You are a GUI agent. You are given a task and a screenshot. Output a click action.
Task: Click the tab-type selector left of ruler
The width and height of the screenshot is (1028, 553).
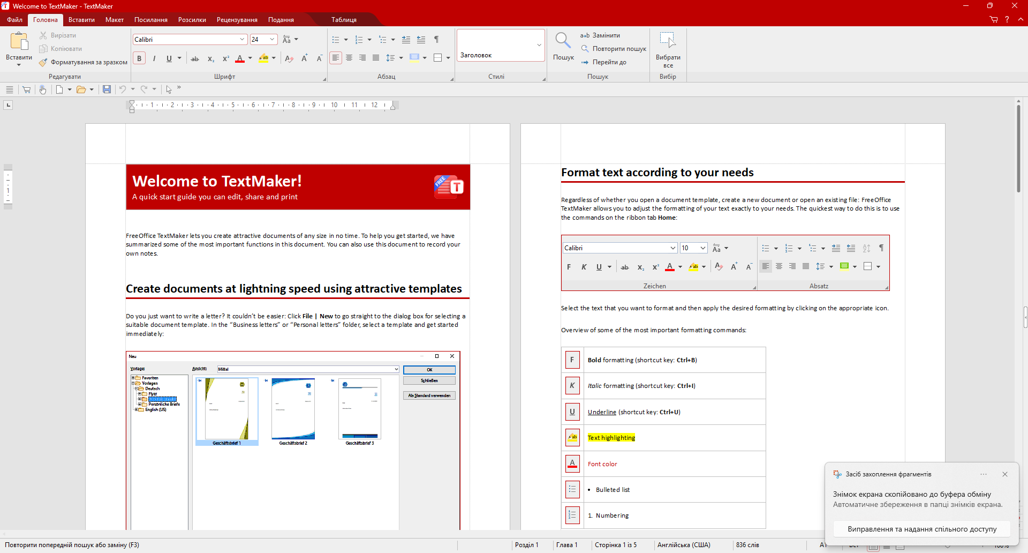[x=8, y=105]
